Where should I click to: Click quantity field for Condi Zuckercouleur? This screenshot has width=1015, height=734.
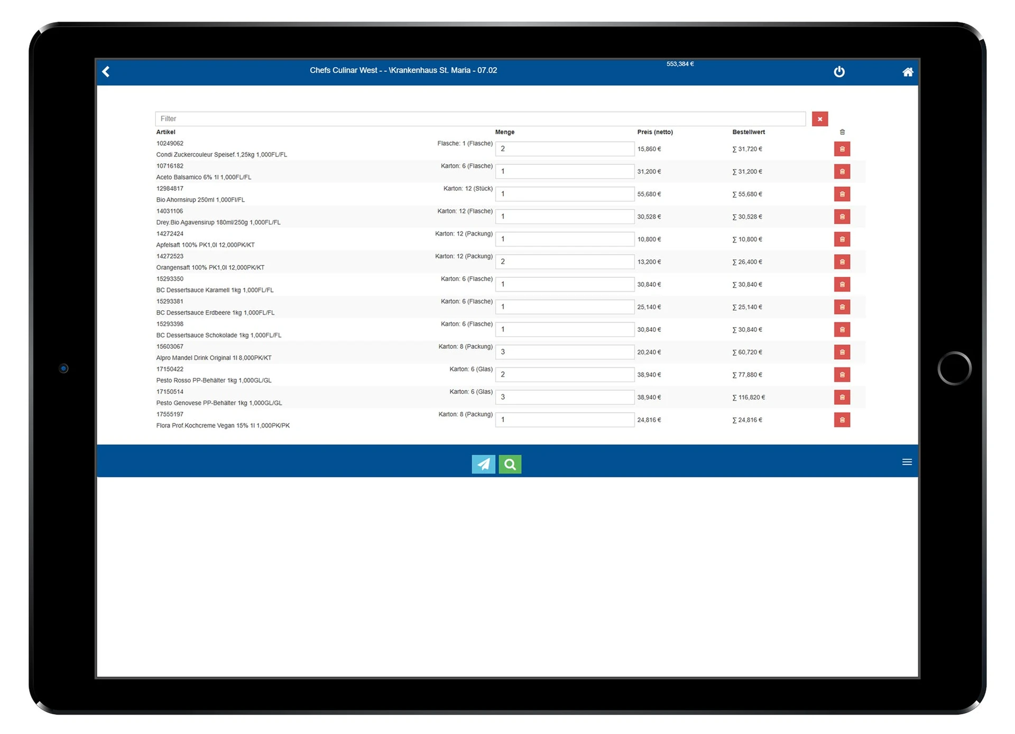point(564,149)
